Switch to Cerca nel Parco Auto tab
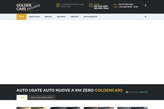The height and width of the screenshot is (109, 164). 42,98
